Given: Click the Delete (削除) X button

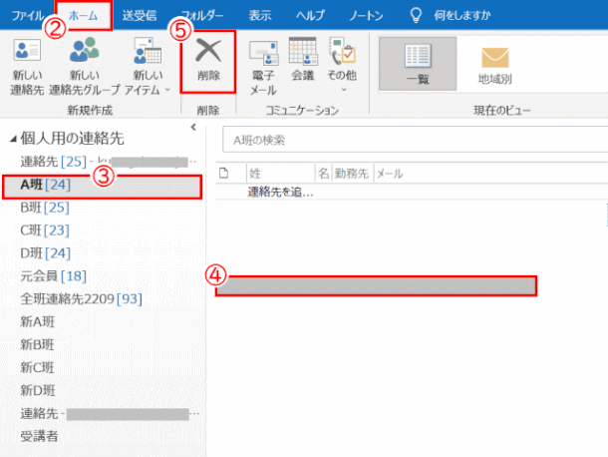Looking at the screenshot, I should [208, 61].
